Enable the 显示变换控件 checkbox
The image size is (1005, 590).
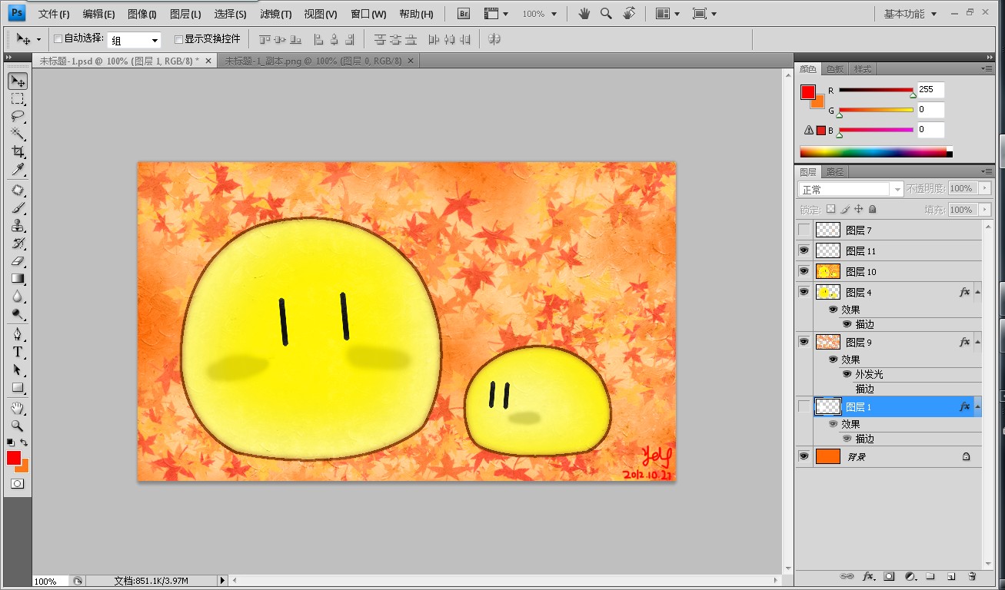click(x=178, y=39)
